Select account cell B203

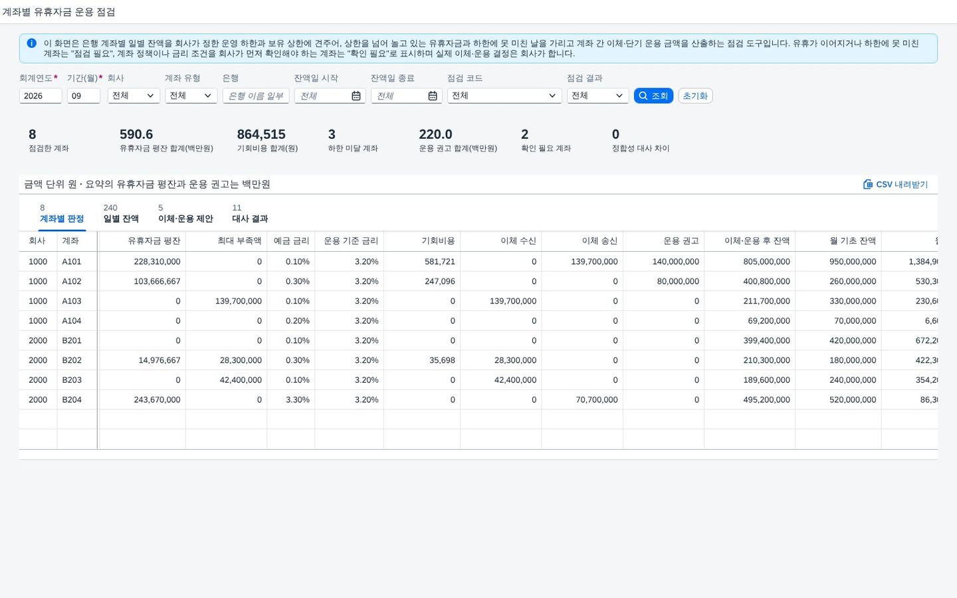[x=77, y=380]
